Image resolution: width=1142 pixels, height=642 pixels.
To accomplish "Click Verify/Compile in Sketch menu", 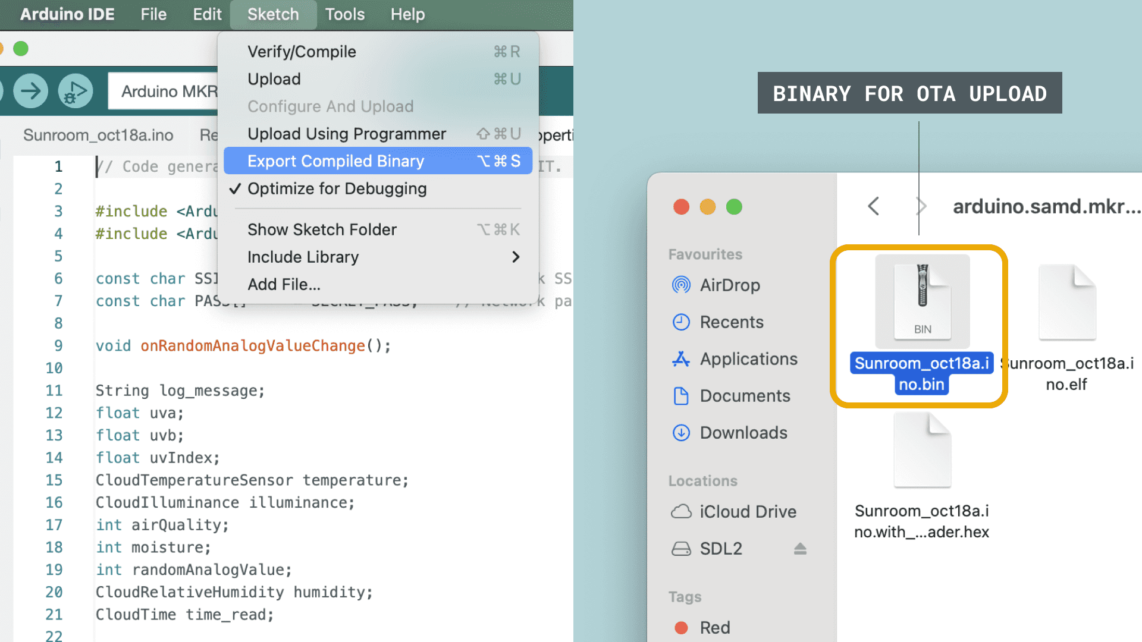I will 302,52.
